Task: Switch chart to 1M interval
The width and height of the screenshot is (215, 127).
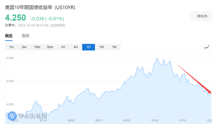Action: (114, 47)
